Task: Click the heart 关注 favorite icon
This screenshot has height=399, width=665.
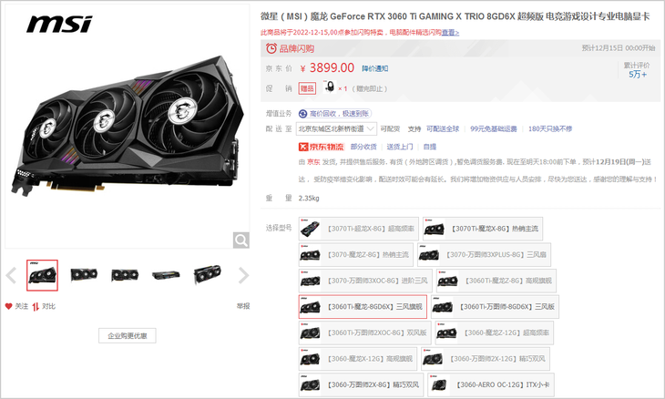Action: click(x=8, y=306)
